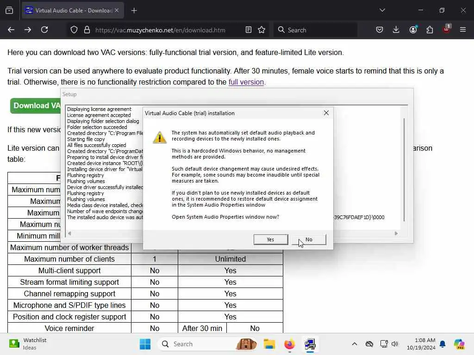Bookmark this page with the star
Screen dimensions: 474x355
[x=262, y=30]
